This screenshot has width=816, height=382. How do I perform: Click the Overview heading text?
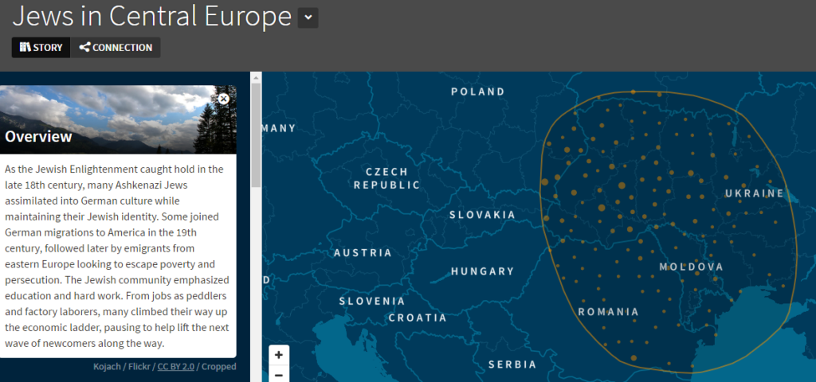tap(38, 137)
